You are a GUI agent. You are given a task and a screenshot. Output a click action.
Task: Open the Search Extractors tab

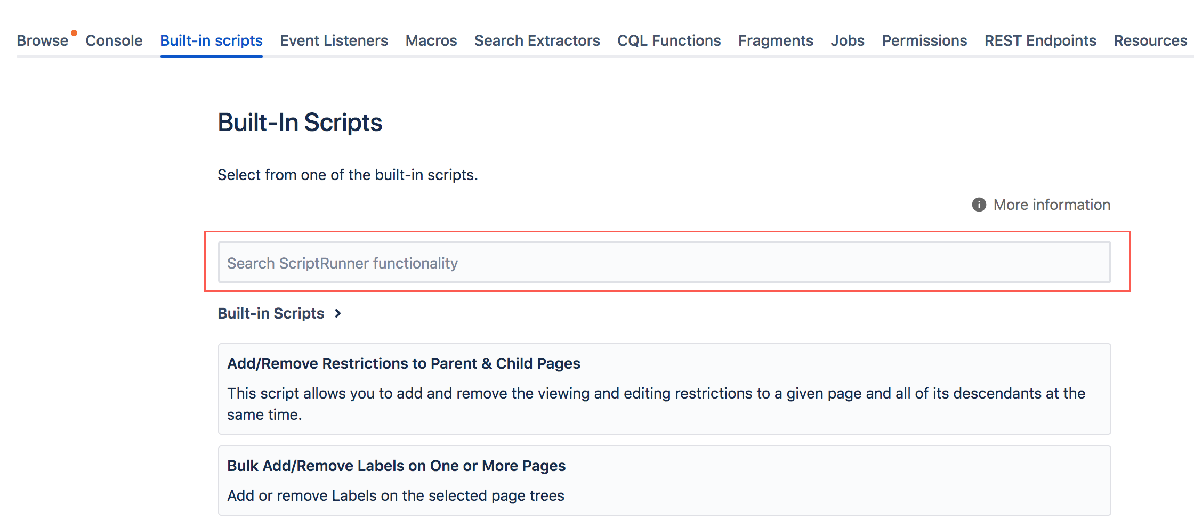coord(537,40)
